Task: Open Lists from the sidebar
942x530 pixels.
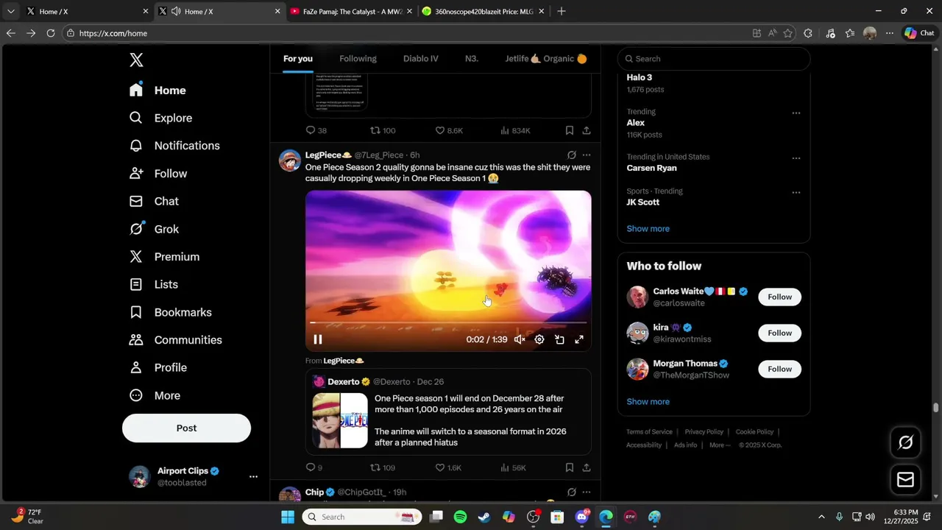Action: point(155,284)
